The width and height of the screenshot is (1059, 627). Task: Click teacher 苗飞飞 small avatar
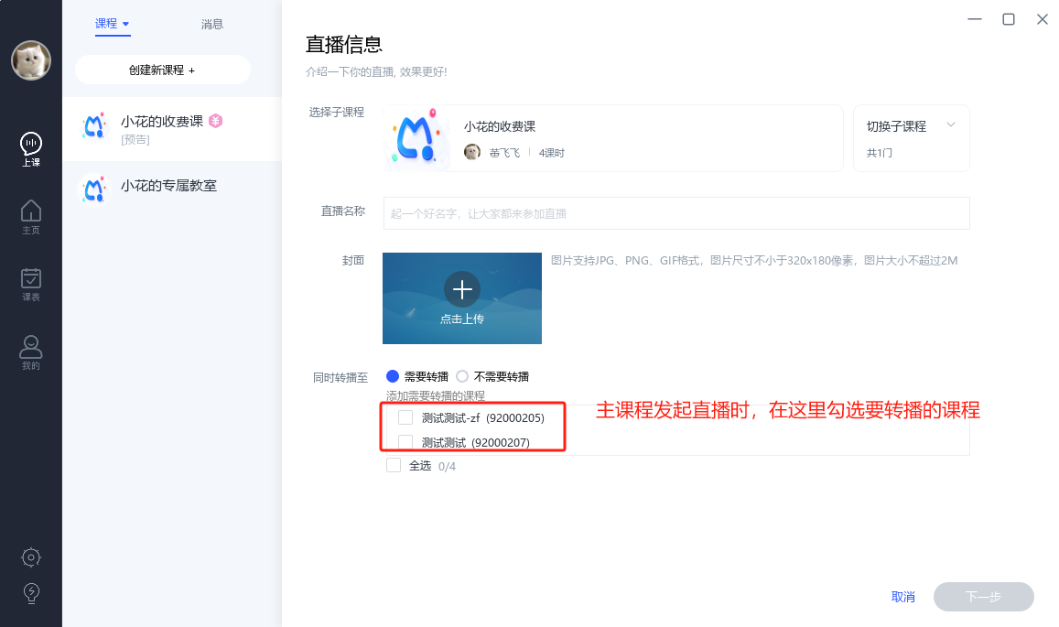(472, 152)
